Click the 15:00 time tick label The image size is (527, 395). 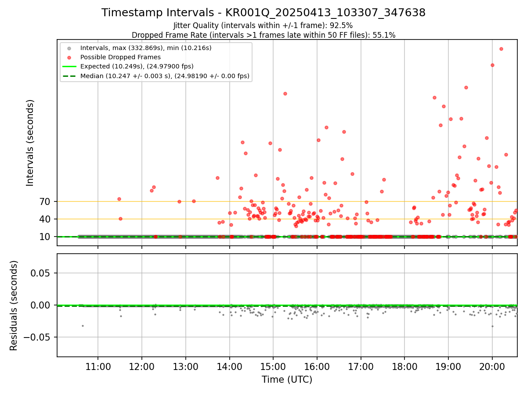[273, 366]
